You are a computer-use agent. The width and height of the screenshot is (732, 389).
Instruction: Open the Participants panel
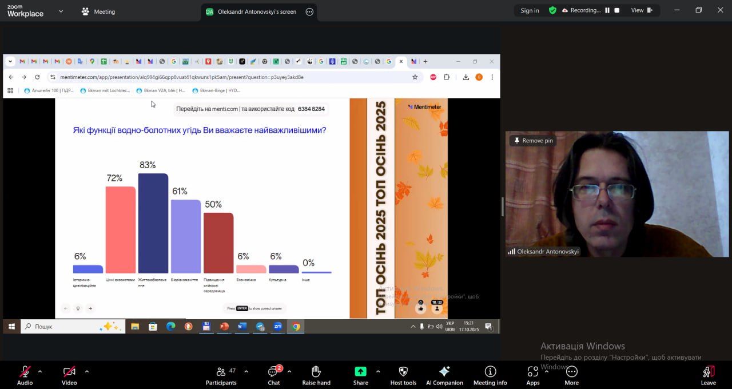point(221,375)
